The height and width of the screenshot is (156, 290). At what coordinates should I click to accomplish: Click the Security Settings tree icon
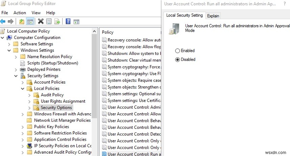(23, 76)
